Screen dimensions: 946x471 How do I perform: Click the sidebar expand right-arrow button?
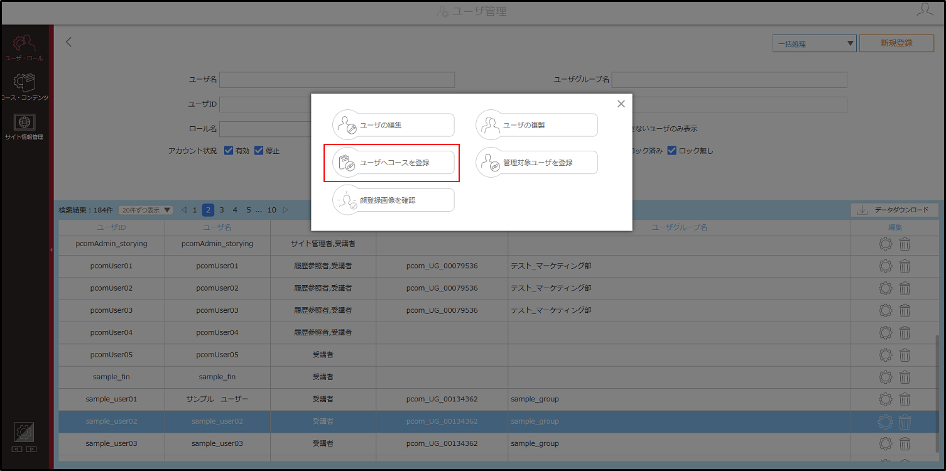point(31,449)
